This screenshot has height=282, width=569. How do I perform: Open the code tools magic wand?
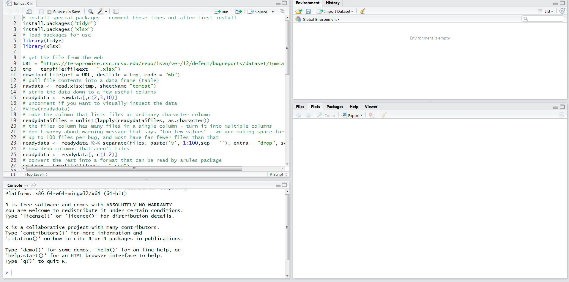tap(100, 12)
